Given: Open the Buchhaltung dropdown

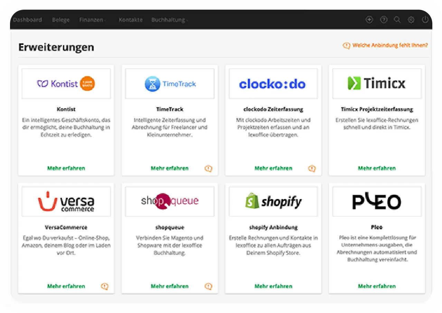Looking at the screenshot, I should click(x=168, y=20).
